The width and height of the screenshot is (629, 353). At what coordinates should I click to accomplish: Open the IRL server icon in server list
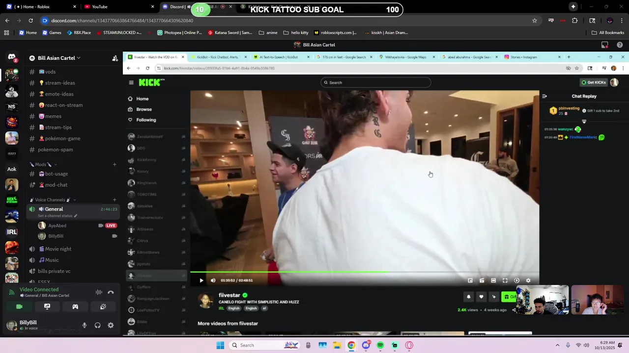point(12,232)
